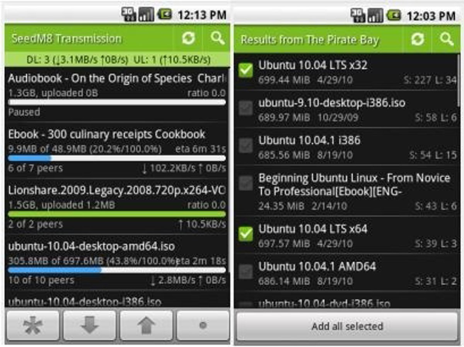Tap search icon in SeedM8 Transmission header

click(218, 38)
